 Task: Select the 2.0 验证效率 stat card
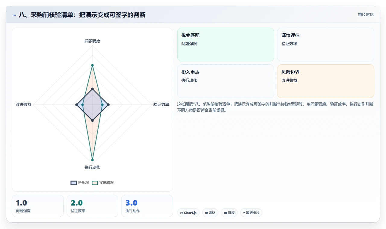click(92, 206)
